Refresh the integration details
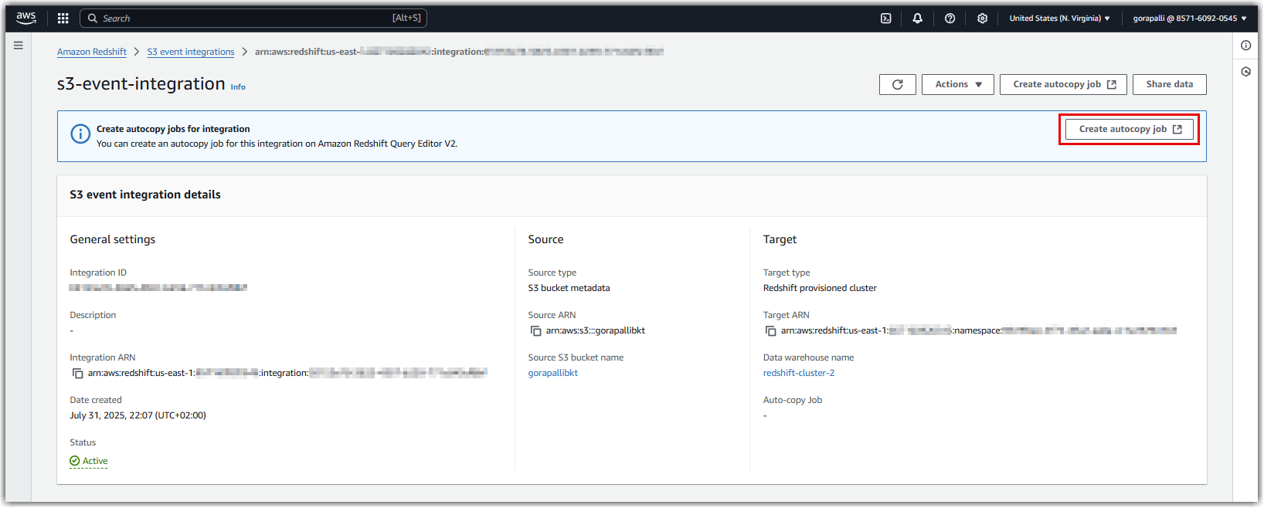This screenshot has width=1264, height=508. click(898, 84)
